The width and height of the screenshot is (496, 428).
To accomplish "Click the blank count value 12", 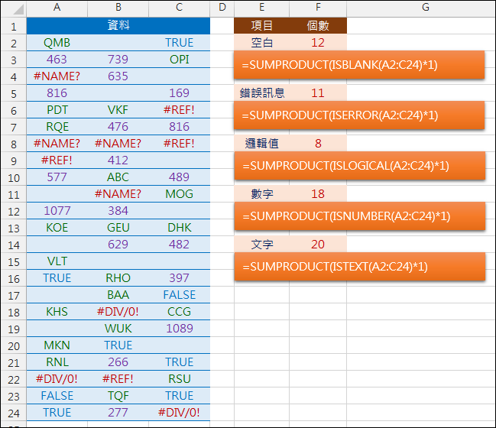I will coord(318,42).
